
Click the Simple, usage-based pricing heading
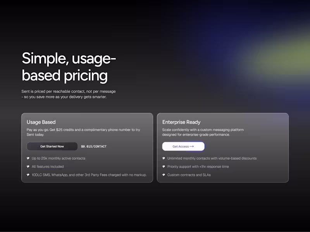coord(69,67)
